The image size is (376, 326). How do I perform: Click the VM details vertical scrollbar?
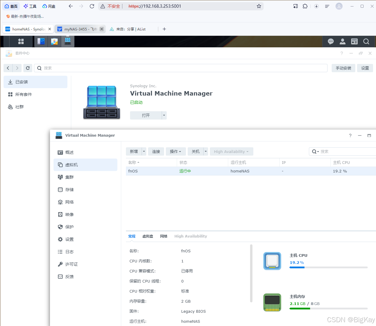click(x=251, y=273)
